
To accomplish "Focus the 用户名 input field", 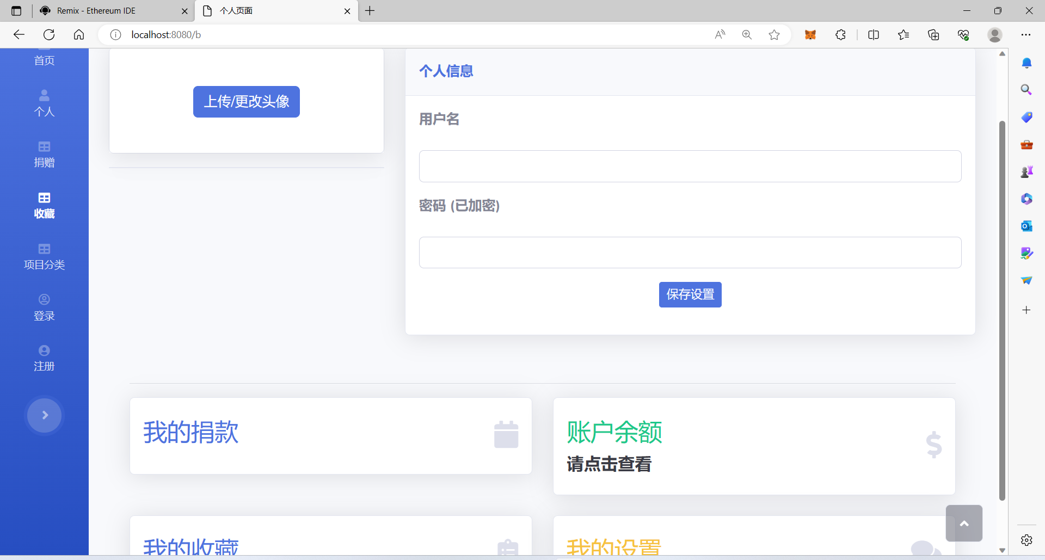I will [x=690, y=166].
